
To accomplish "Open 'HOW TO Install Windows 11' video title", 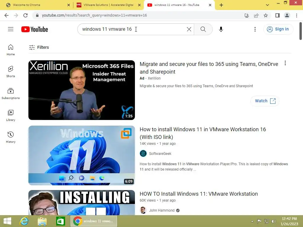I will [x=199, y=194].
